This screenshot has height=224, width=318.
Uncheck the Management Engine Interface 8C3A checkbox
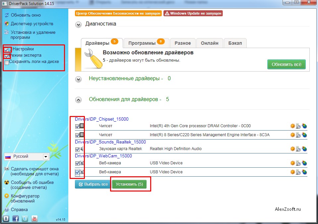point(77,135)
